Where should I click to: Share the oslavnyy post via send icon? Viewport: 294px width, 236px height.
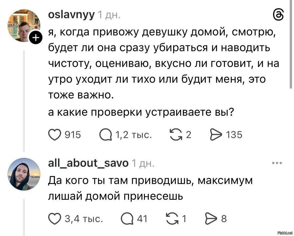point(216,135)
